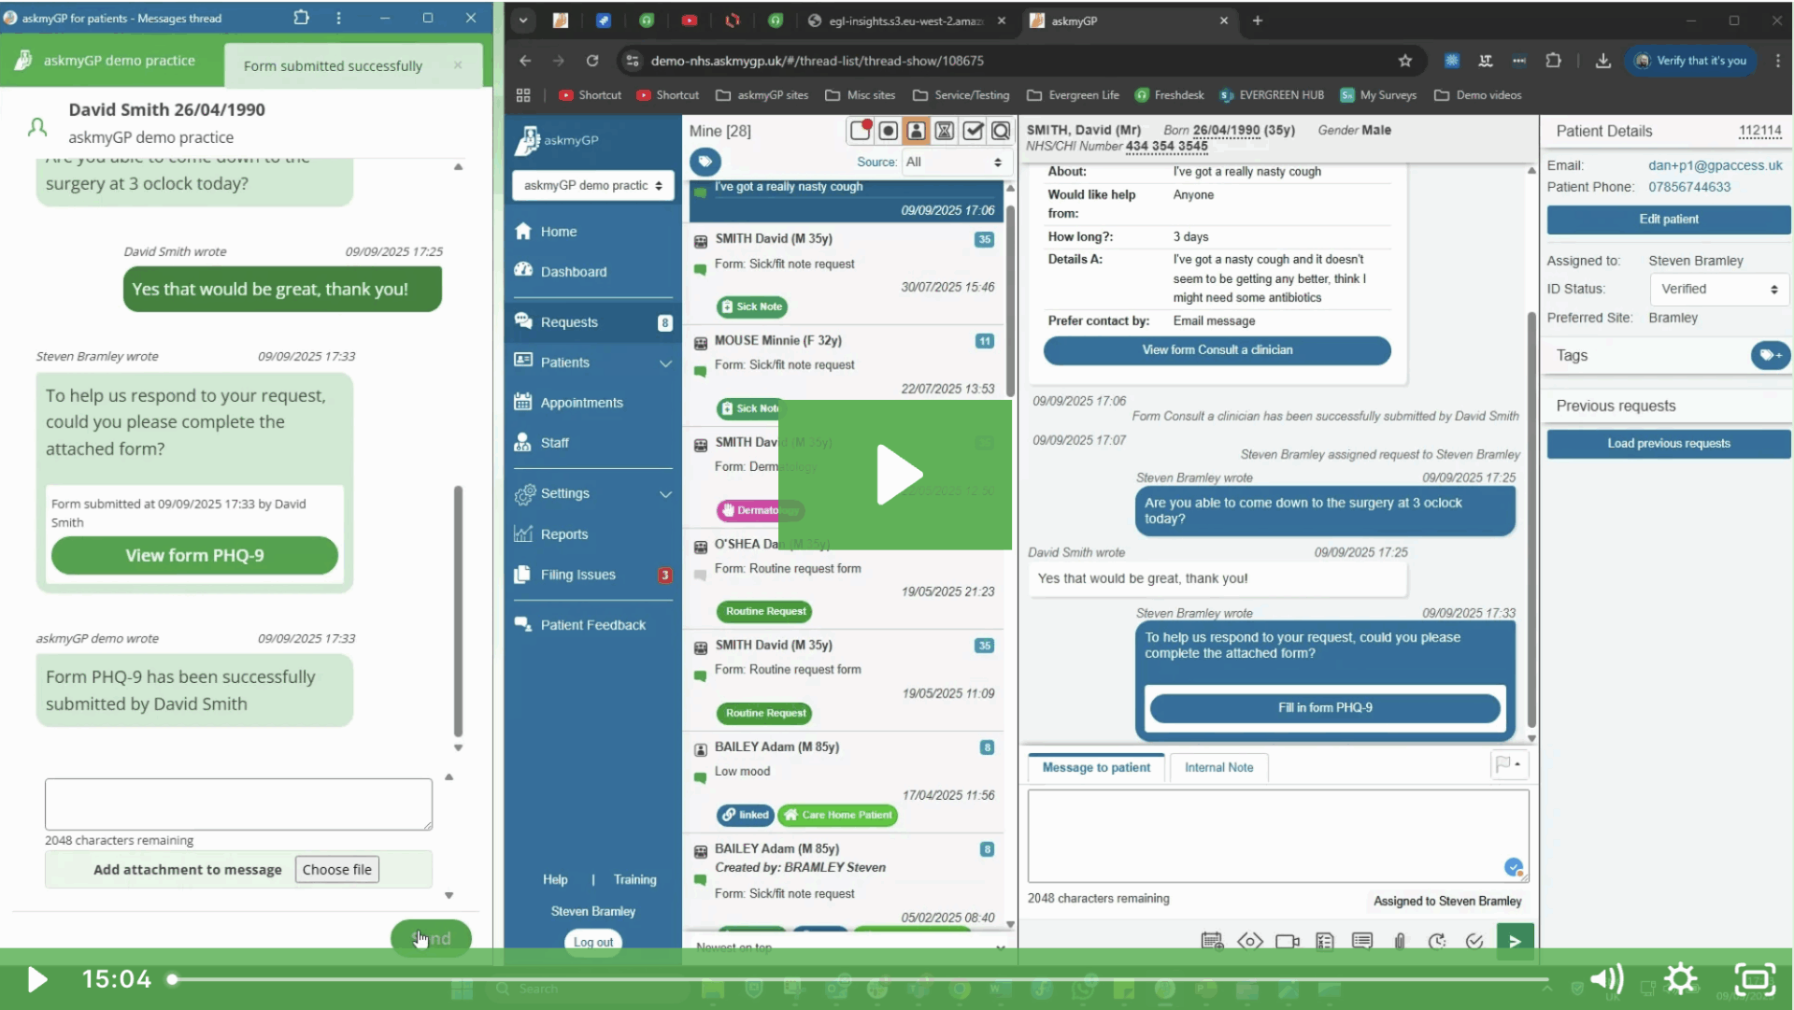
Task: Click the book appointment calendar icon
Action: 1212,941
